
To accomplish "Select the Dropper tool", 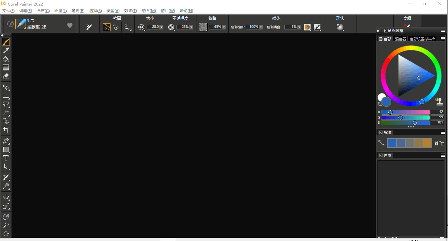I will [x=6, y=50].
